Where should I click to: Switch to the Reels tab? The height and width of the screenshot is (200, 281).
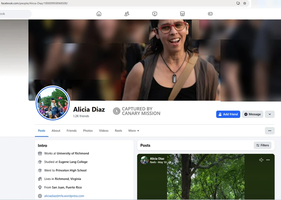coord(118,131)
